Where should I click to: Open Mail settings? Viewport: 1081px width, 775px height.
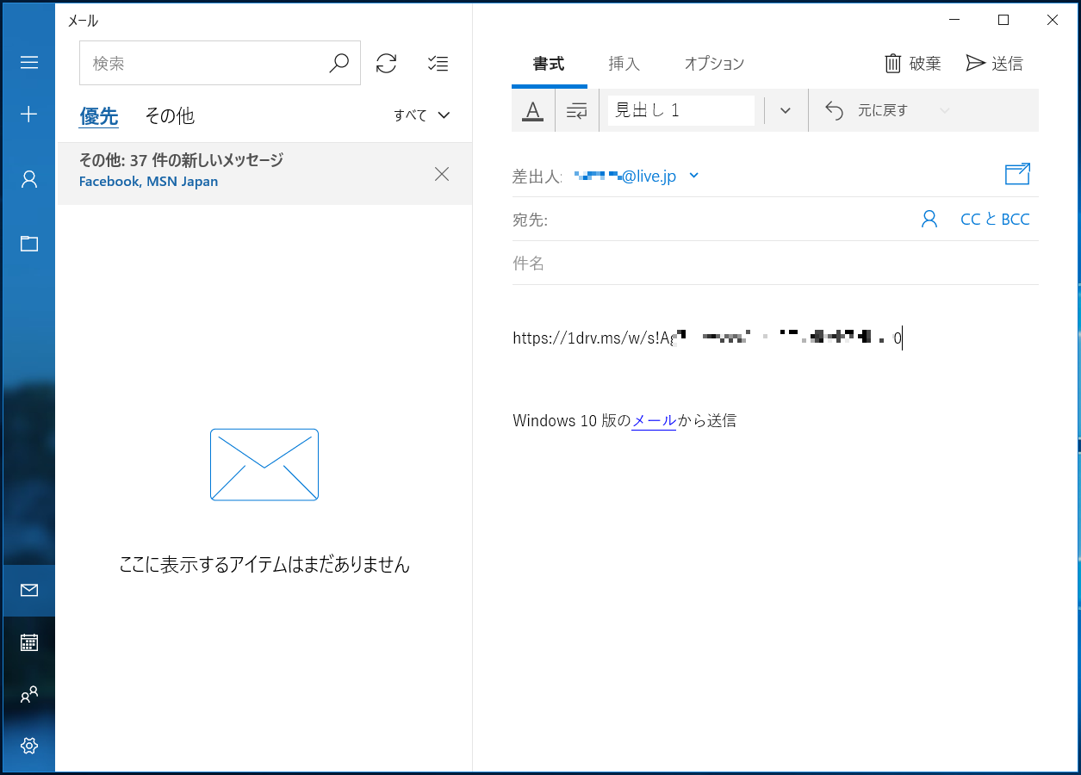point(28,746)
